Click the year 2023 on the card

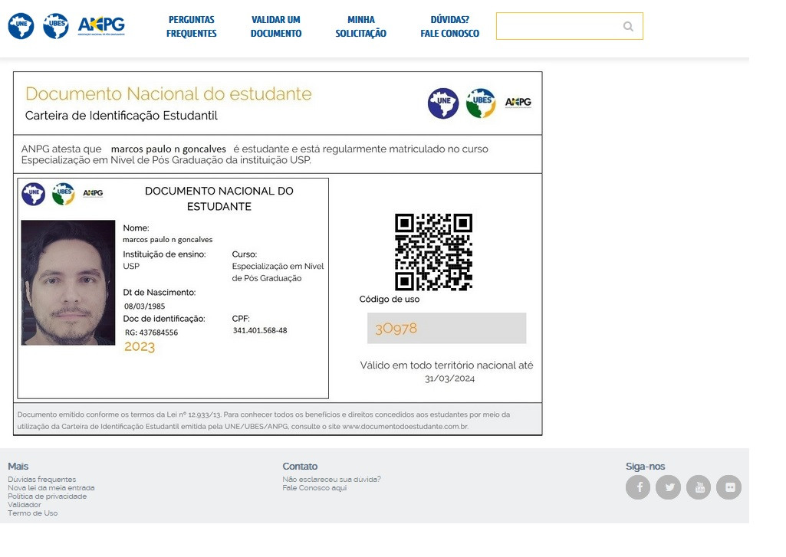pyautogui.click(x=140, y=346)
